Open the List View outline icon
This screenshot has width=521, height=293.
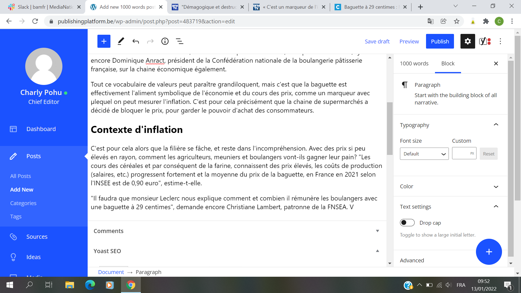tap(179, 41)
